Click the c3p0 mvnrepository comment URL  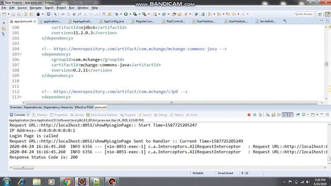tap(116, 91)
